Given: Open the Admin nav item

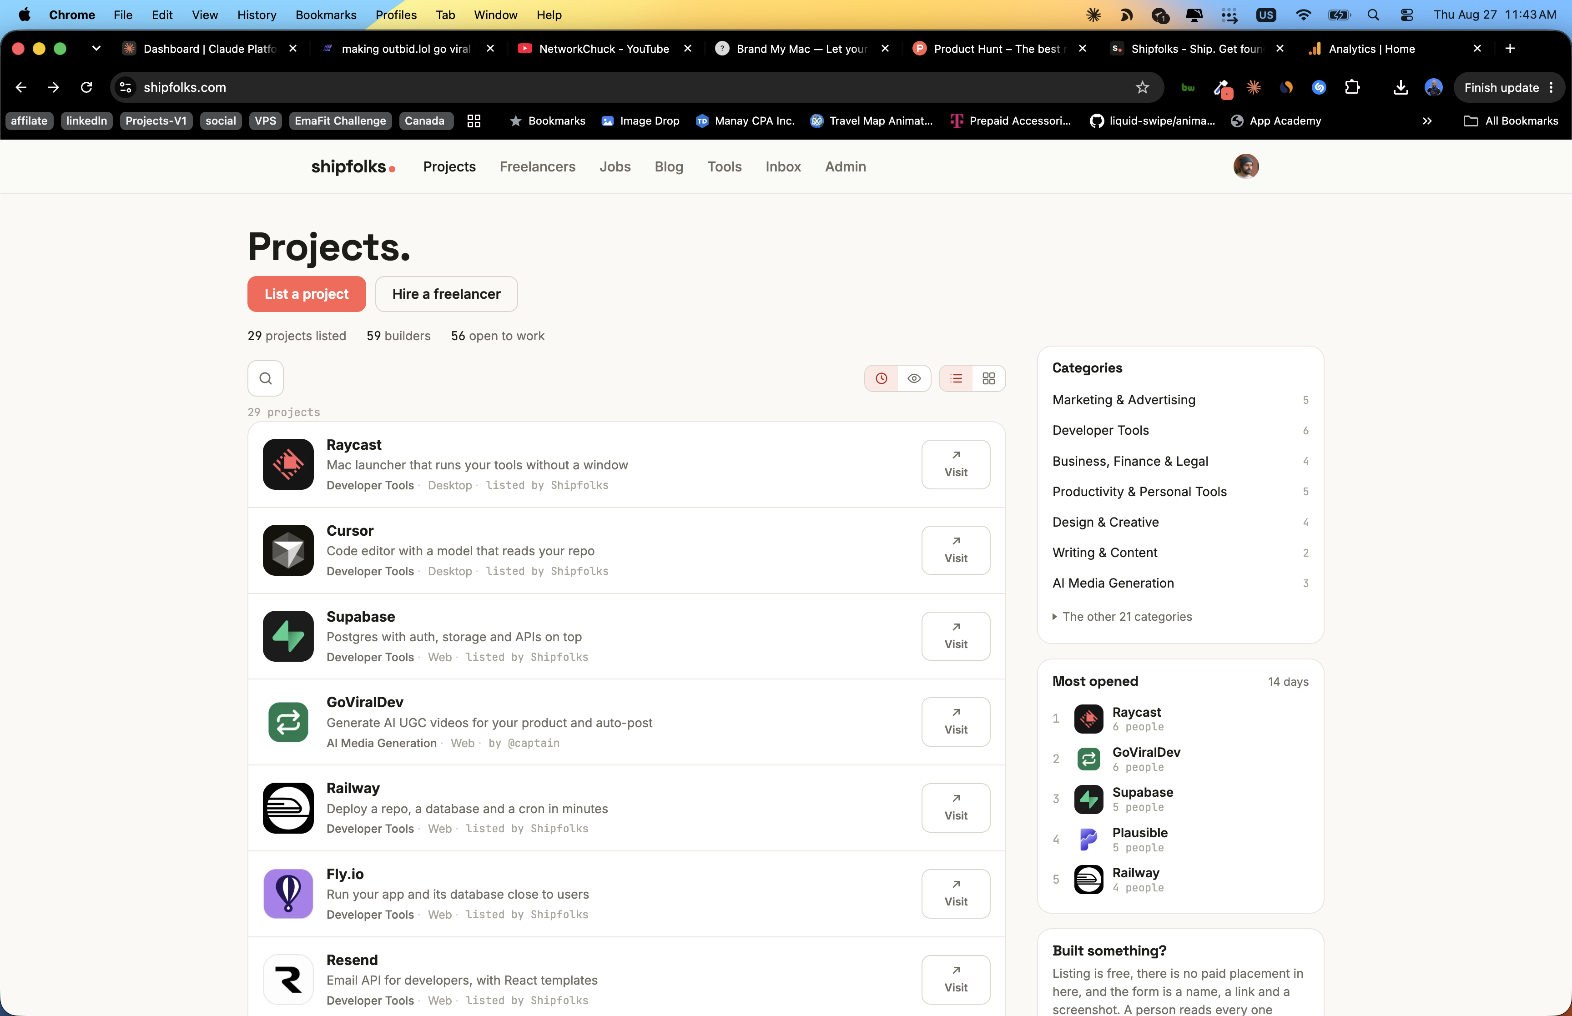Looking at the screenshot, I should 845,166.
